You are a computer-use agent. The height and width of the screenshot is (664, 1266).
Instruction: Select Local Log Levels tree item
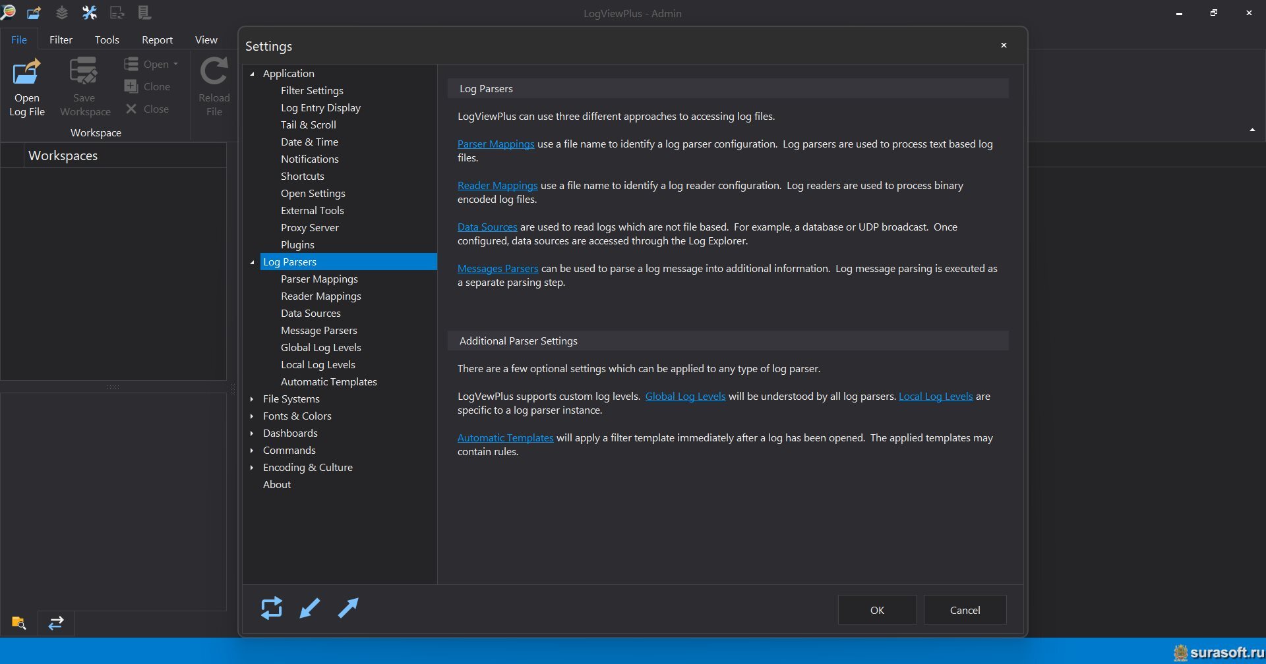click(318, 364)
